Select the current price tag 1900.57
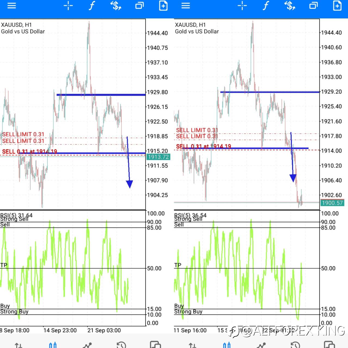This screenshot has width=348, height=348. pos(333,203)
